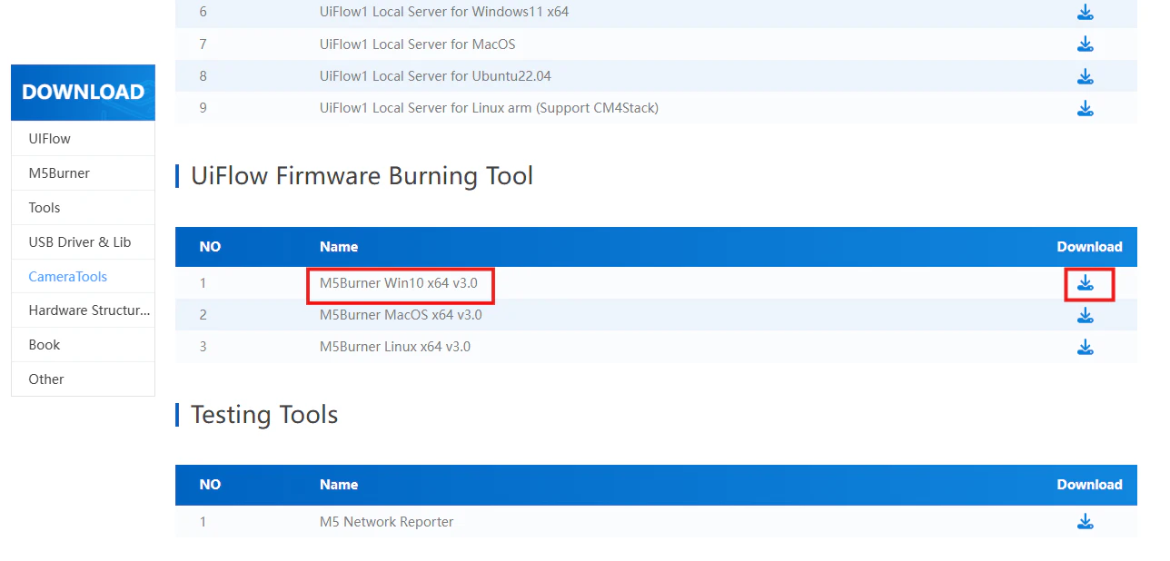Click M5 Network Reporter name
This screenshot has height=561, width=1170.
point(386,522)
